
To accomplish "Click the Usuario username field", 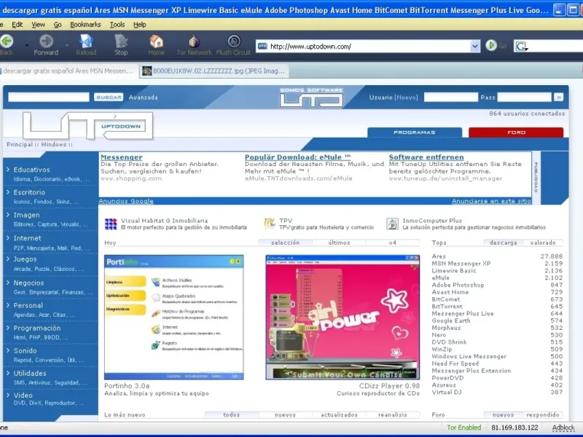I will 450,98.
